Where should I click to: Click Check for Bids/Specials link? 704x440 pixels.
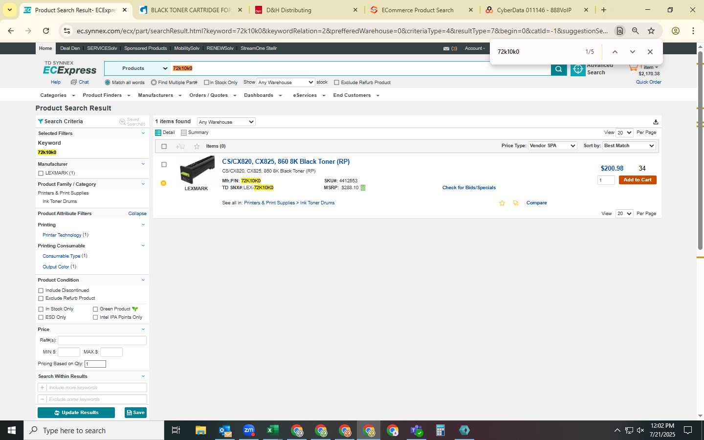coord(469,188)
